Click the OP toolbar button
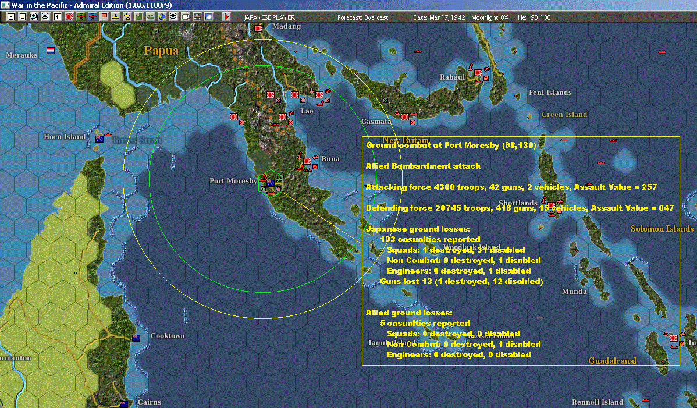This screenshot has height=408, width=697. pos(186,17)
